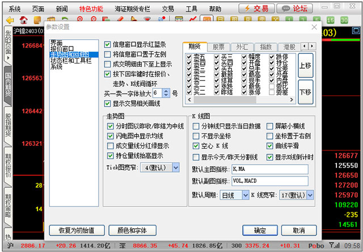Click the yellow back arrow toolbar icon
Image resolution: width=363 pixels, height=252 pixels.
pyautogui.click(x=10, y=20)
